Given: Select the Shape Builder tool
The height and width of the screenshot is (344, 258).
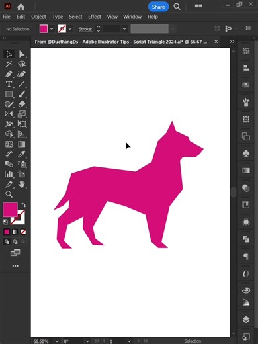Looking at the screenshot, I should (x=9, y=134).
